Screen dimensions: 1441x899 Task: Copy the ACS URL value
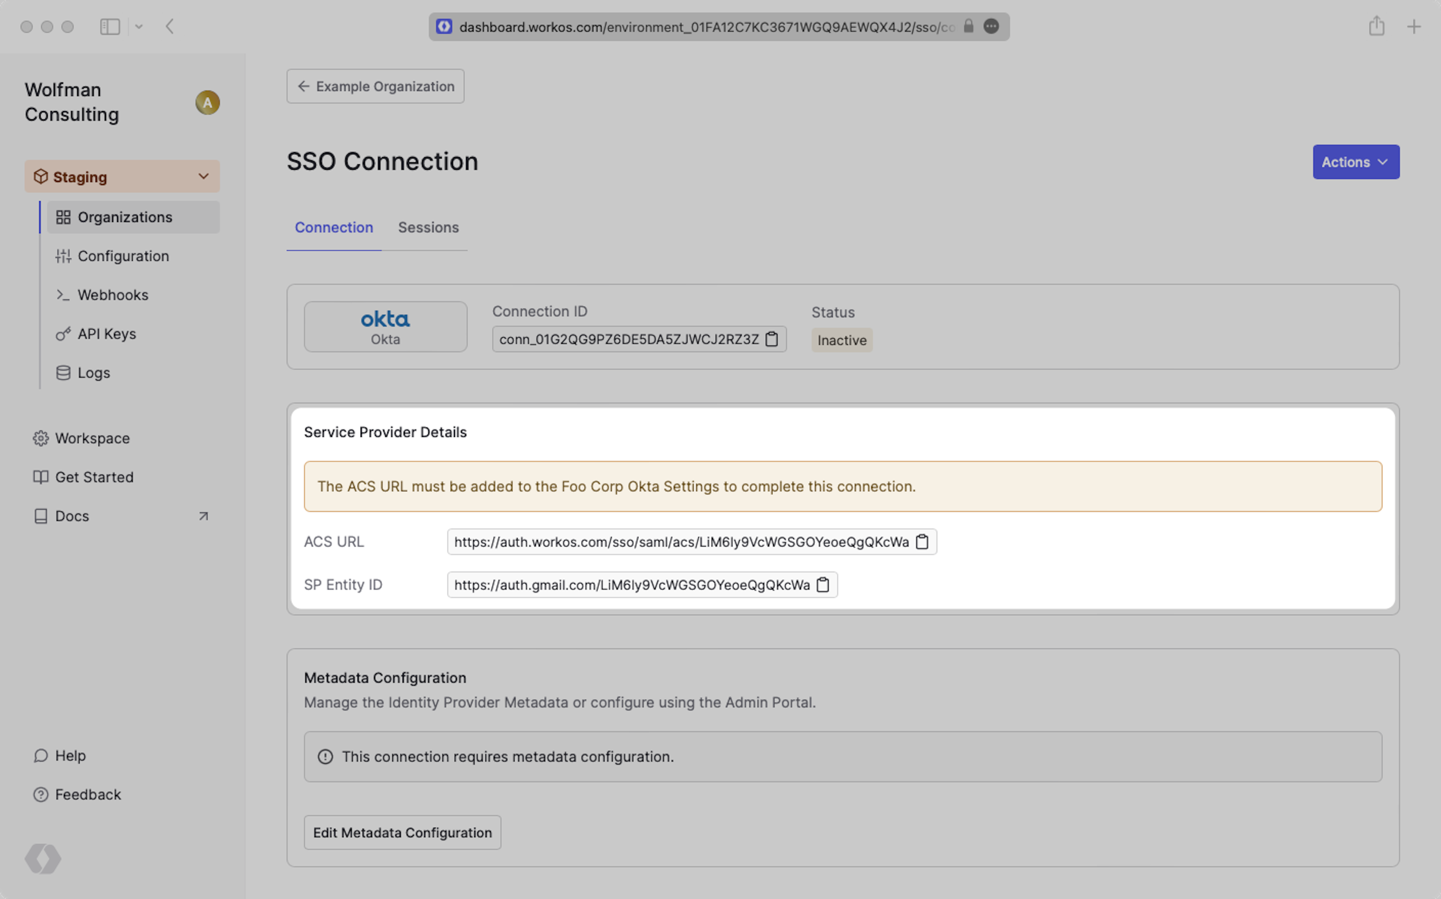[x=922, y=542]
